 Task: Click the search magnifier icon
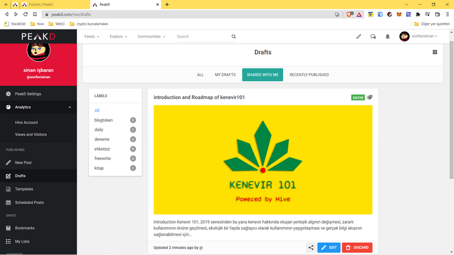(234, 37)
